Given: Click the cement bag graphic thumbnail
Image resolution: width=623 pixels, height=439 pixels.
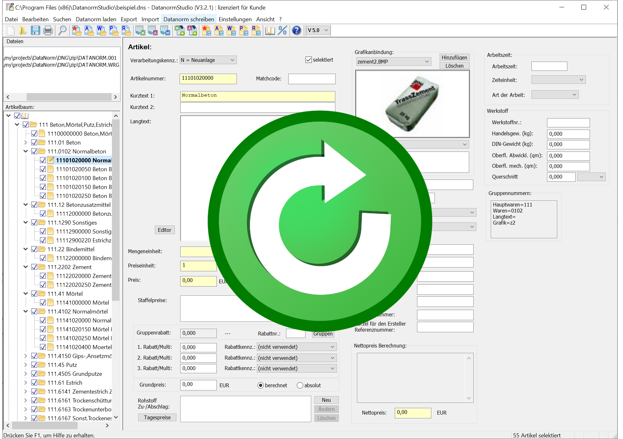Looking at the screenshot, I should 412,104.
